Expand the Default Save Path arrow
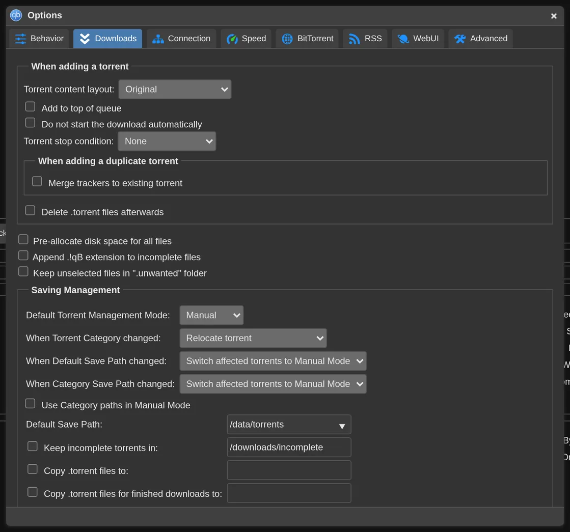This screenshot has height=532, width=570. (342, 426)
